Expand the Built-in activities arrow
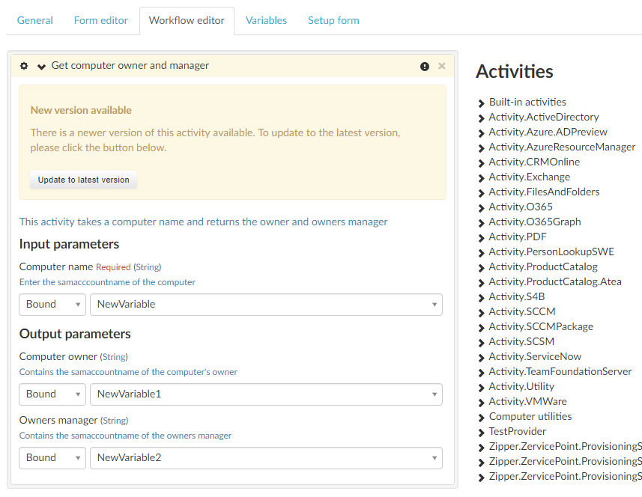This screenshot has height=497, width=642. 481,103
